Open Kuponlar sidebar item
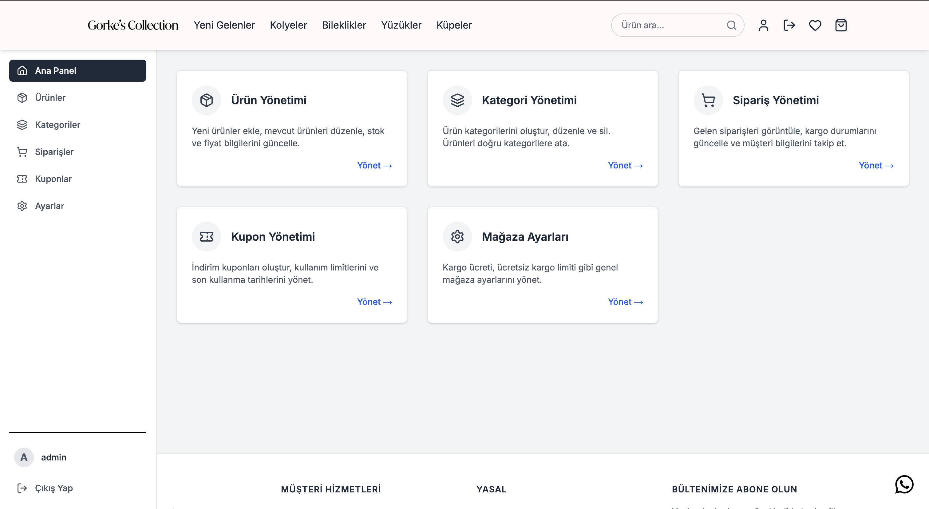The image size is (929, 509). (53, 179)
